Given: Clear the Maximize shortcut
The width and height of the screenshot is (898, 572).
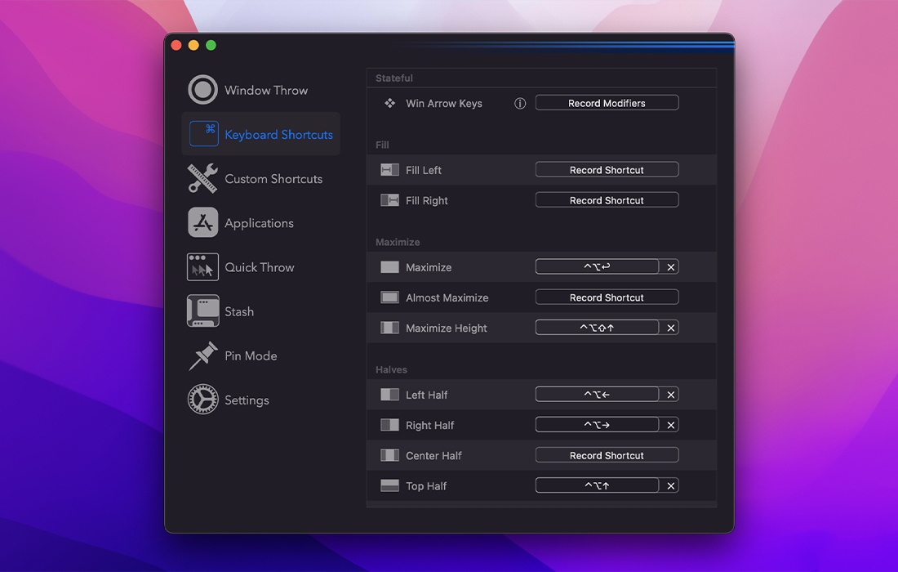Looking at the screenshot, I should (670, 267).
